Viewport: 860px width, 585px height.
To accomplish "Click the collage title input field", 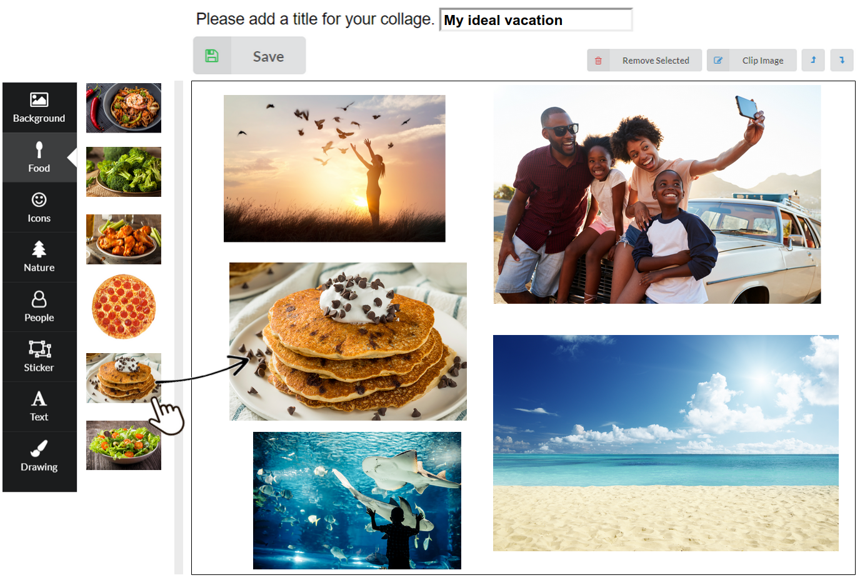I will point(536,20).
